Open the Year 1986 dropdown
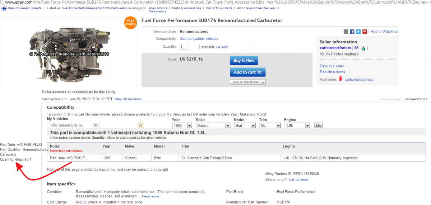Screen dimensions: 431x205 coord(182,125)
